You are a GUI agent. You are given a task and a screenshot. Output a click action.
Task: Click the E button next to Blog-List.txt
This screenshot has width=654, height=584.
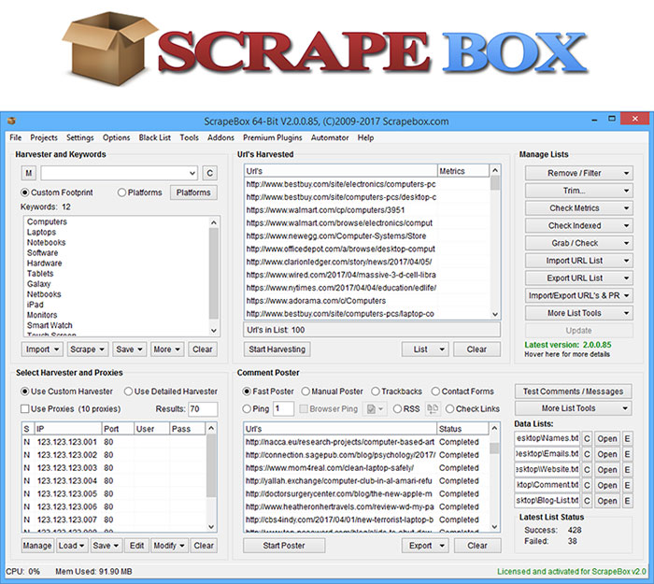[x=627, y=501]
